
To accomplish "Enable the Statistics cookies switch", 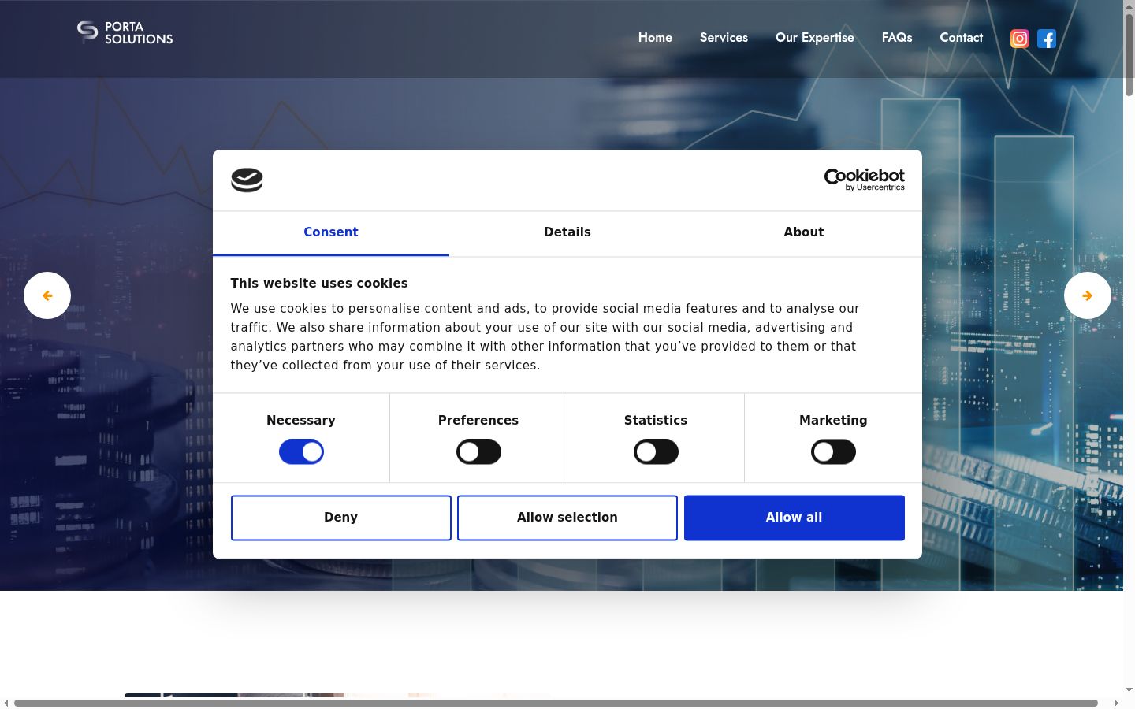I will pos(656,452).
